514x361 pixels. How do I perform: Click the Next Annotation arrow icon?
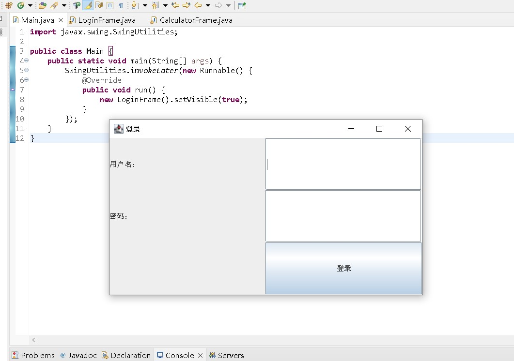click(135, 5)
